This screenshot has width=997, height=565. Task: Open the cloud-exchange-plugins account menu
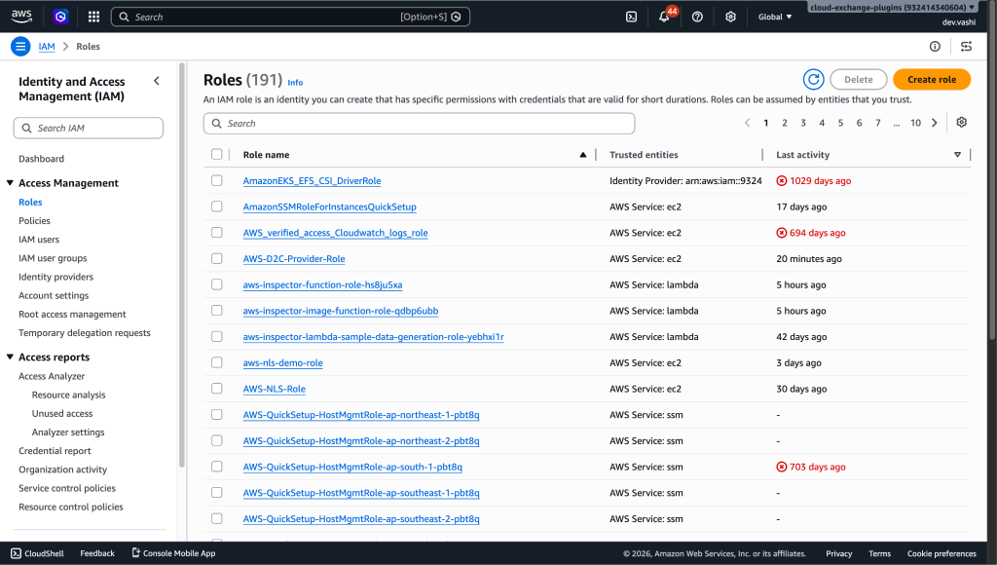[892, 8]
